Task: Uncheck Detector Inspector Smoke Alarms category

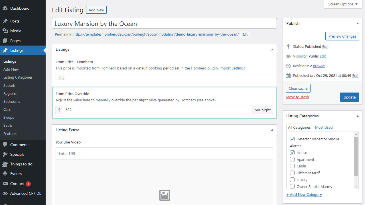Action: point(292,139)
